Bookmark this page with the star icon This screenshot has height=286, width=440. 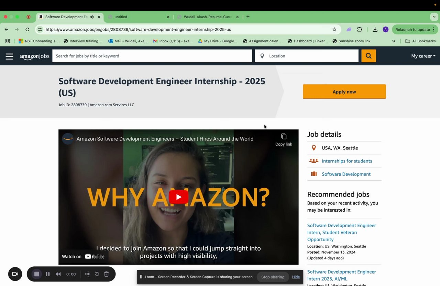pyautogui.click(x=334, y=30)
